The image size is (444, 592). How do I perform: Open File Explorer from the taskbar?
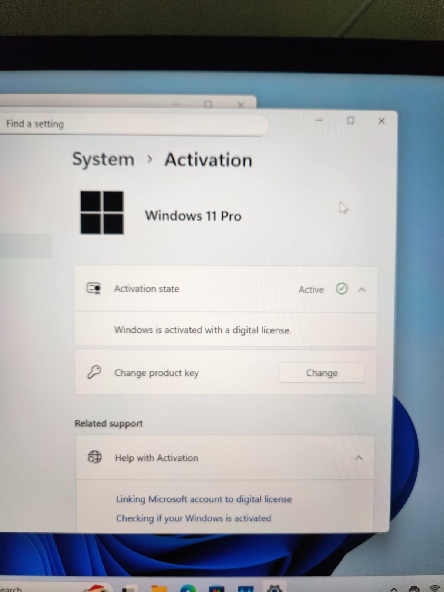point(159,588)
